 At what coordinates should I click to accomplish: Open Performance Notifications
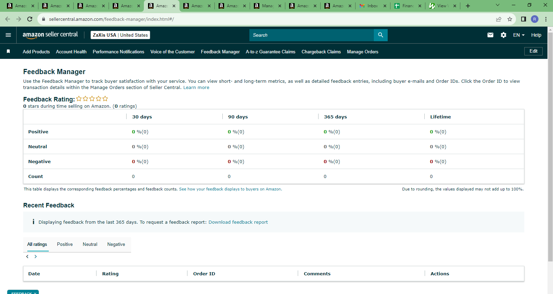point(118,52)
